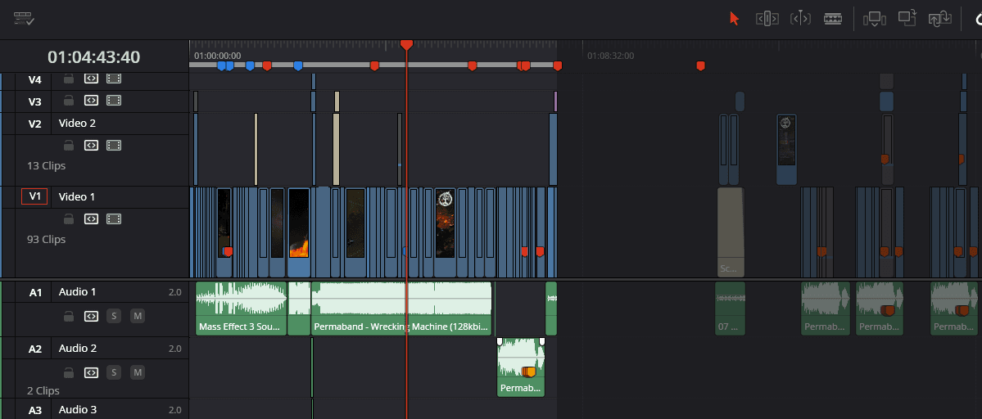Select the Mass Effect 3 audio clip
This screenshot has width=982, height=419.
click(241, 307)
